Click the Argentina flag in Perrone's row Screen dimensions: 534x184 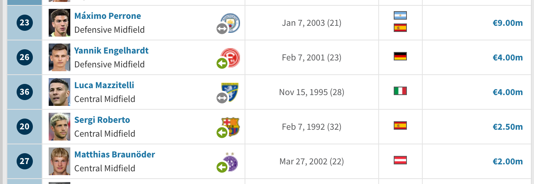[400, 15]
